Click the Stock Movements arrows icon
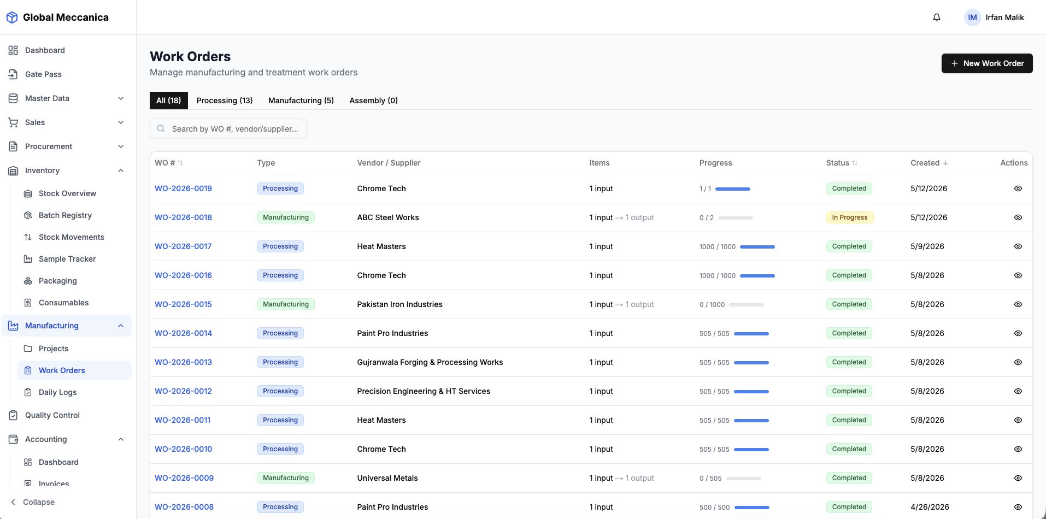1046x519 pixels. click(28, 237)
